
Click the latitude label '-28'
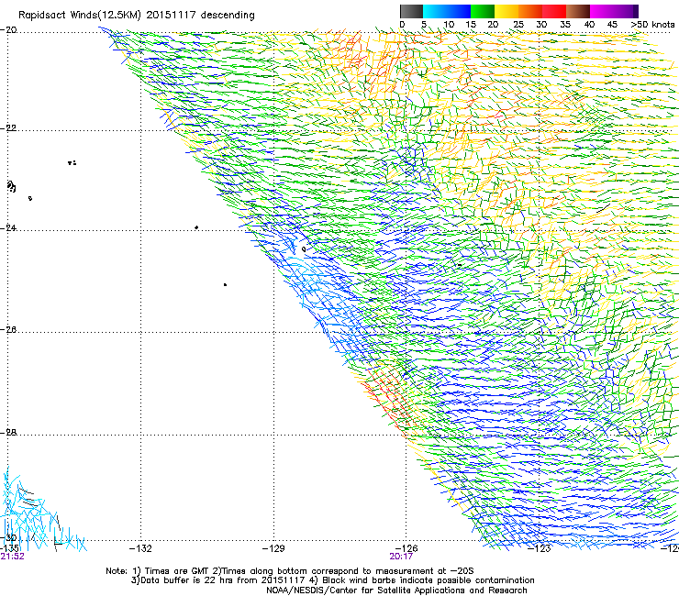[x=8, y=433]
